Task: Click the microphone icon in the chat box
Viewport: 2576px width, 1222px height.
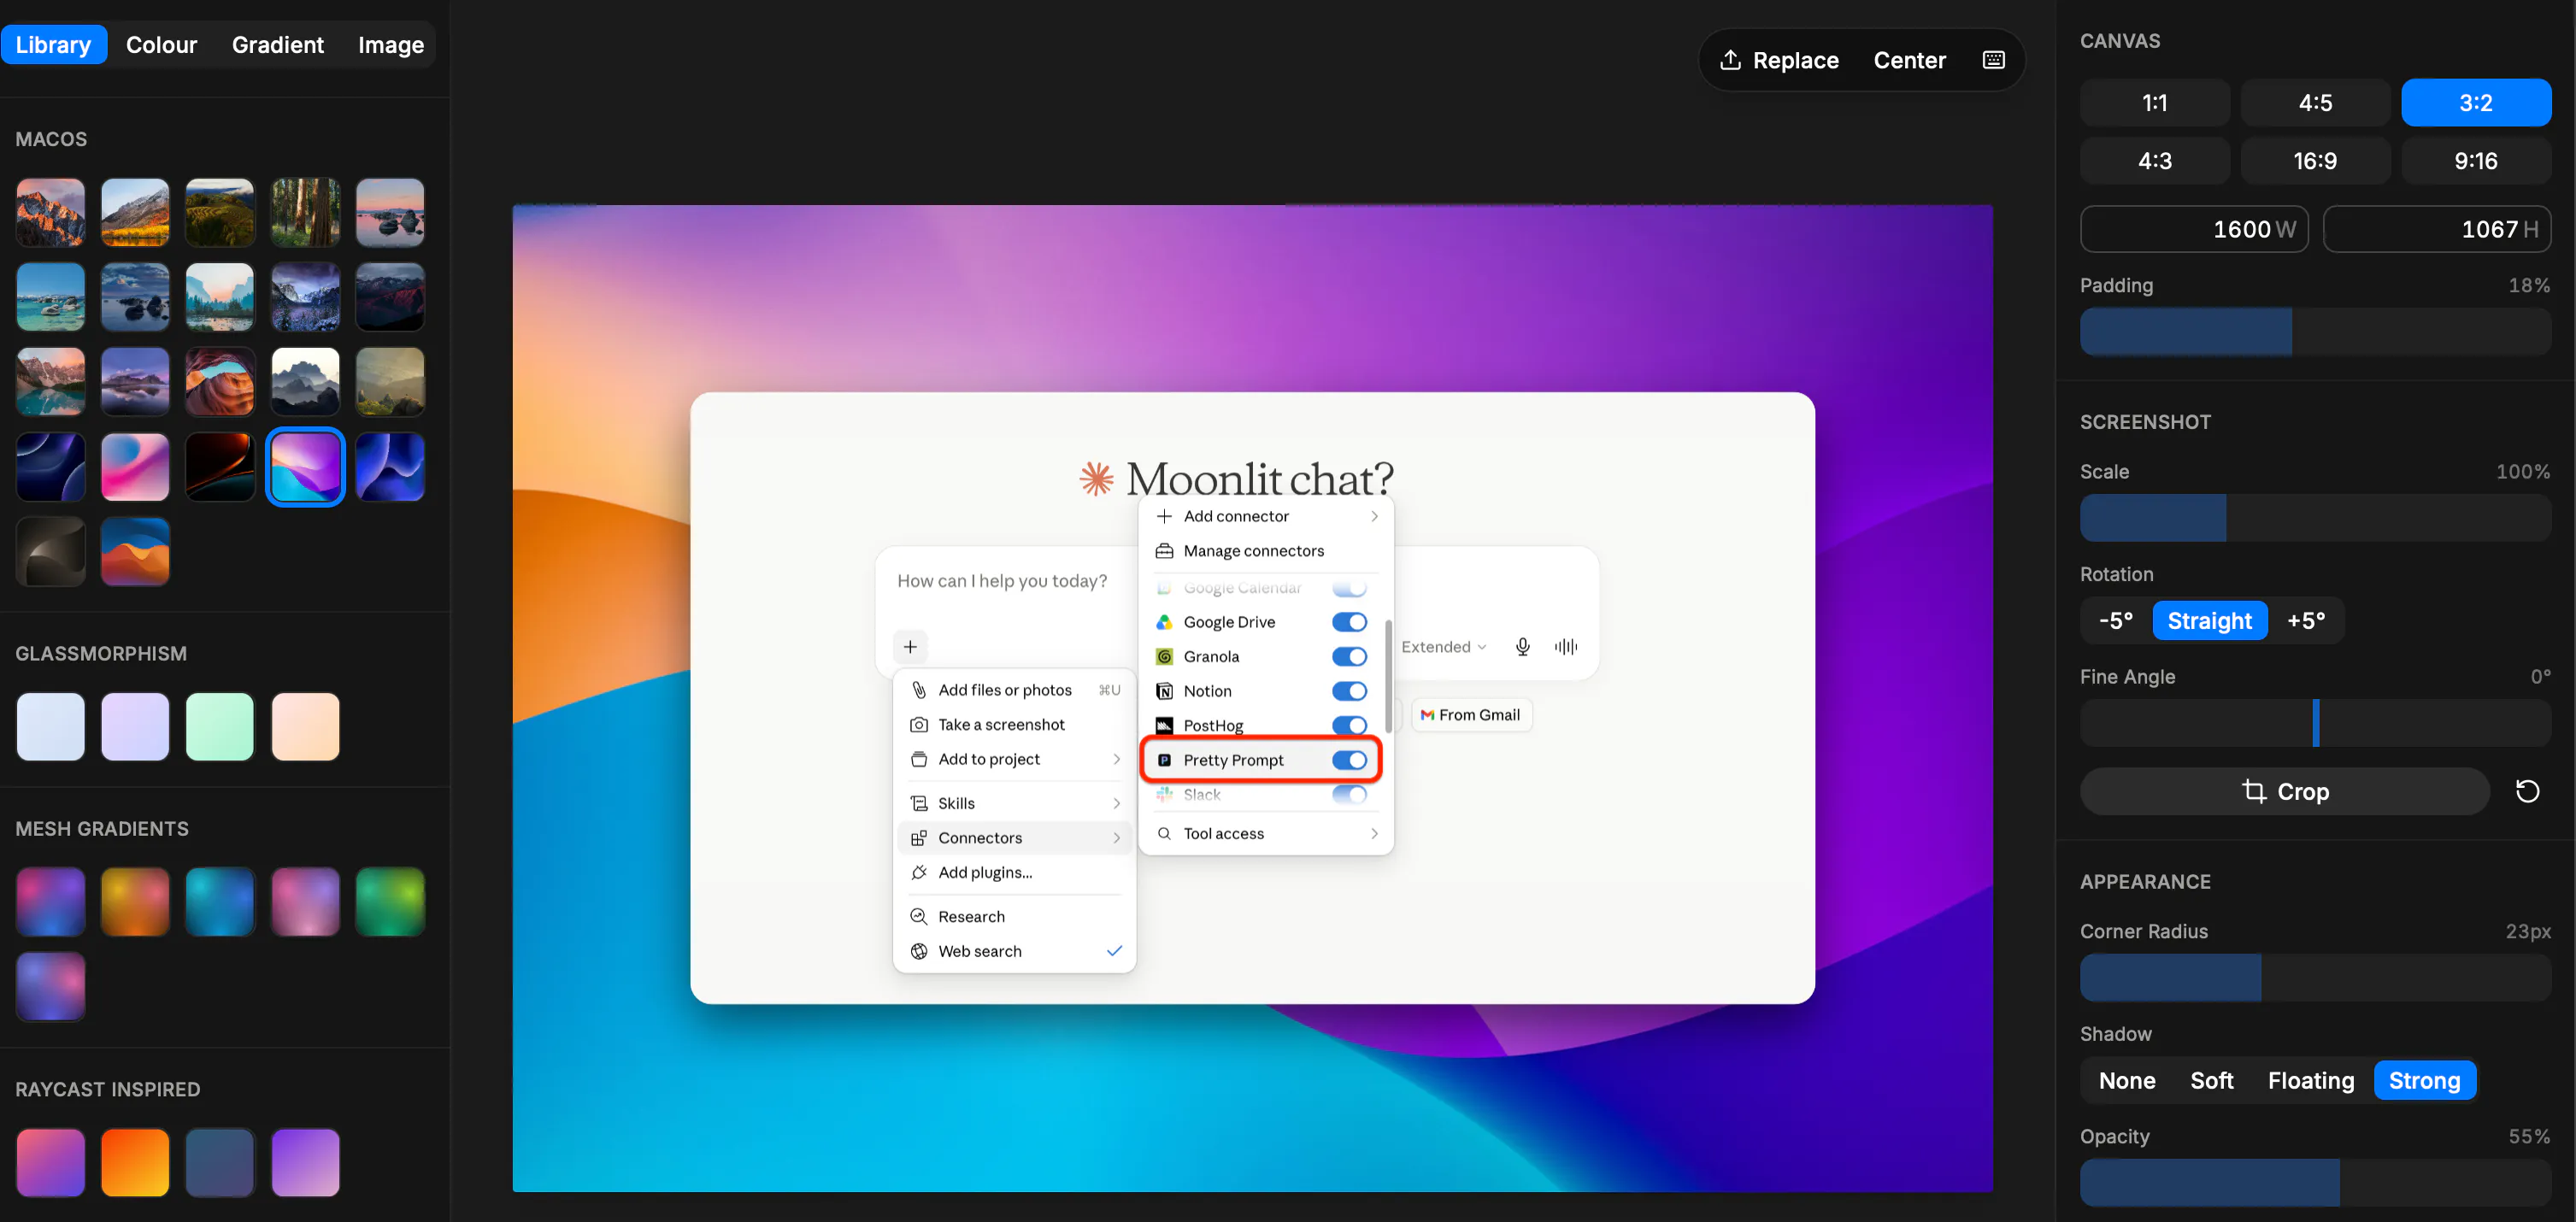Action: 1522,646
